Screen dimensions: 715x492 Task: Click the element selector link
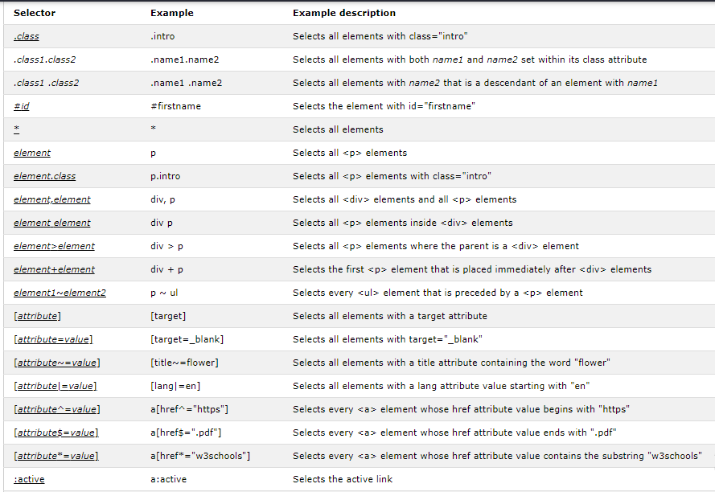pyautogui.click(x=32, y=153)
